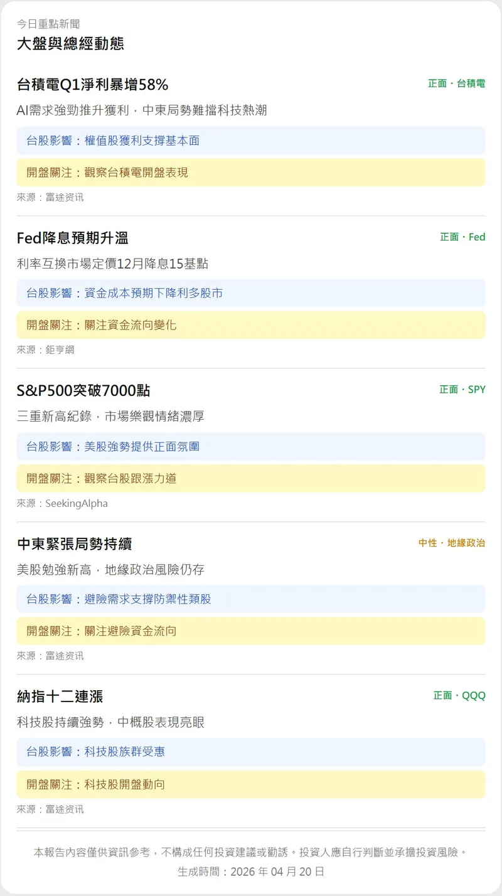Select the 正面 · QQQ tag
This screenshot has width=502, height=896.
459,696
